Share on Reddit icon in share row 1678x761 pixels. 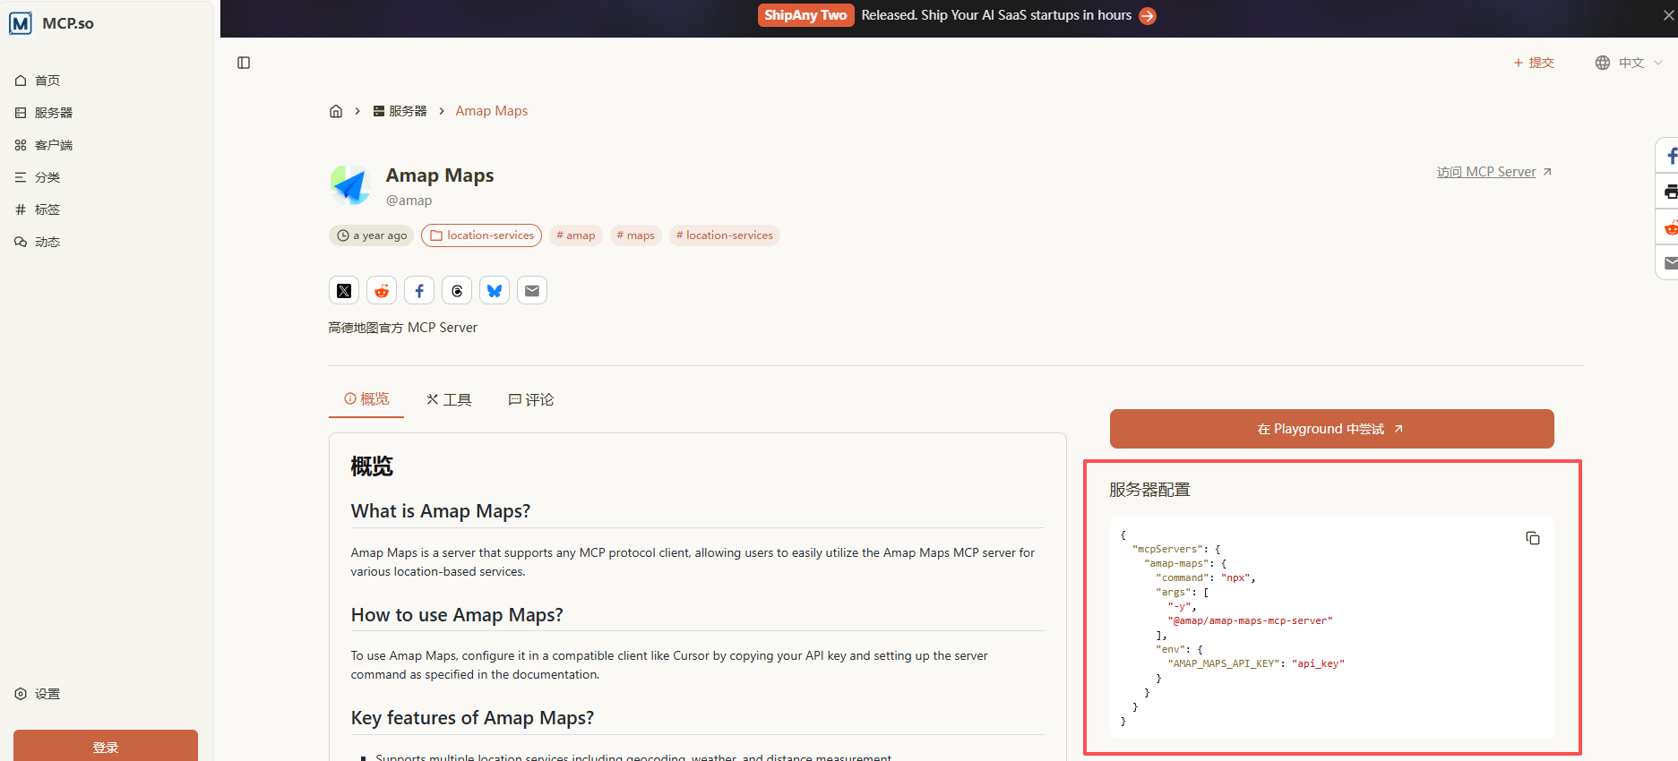pos(382,291)
